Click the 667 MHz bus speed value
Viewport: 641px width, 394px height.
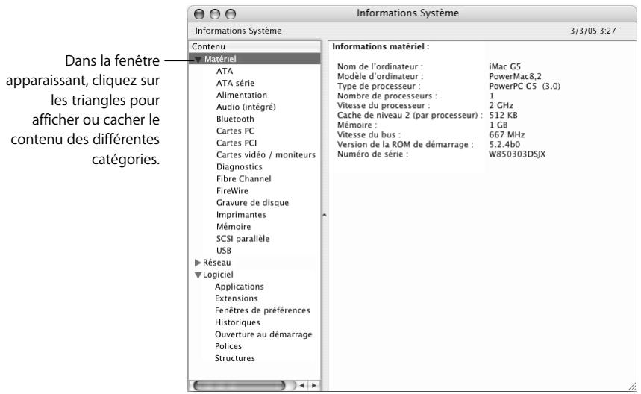(507, 135)
